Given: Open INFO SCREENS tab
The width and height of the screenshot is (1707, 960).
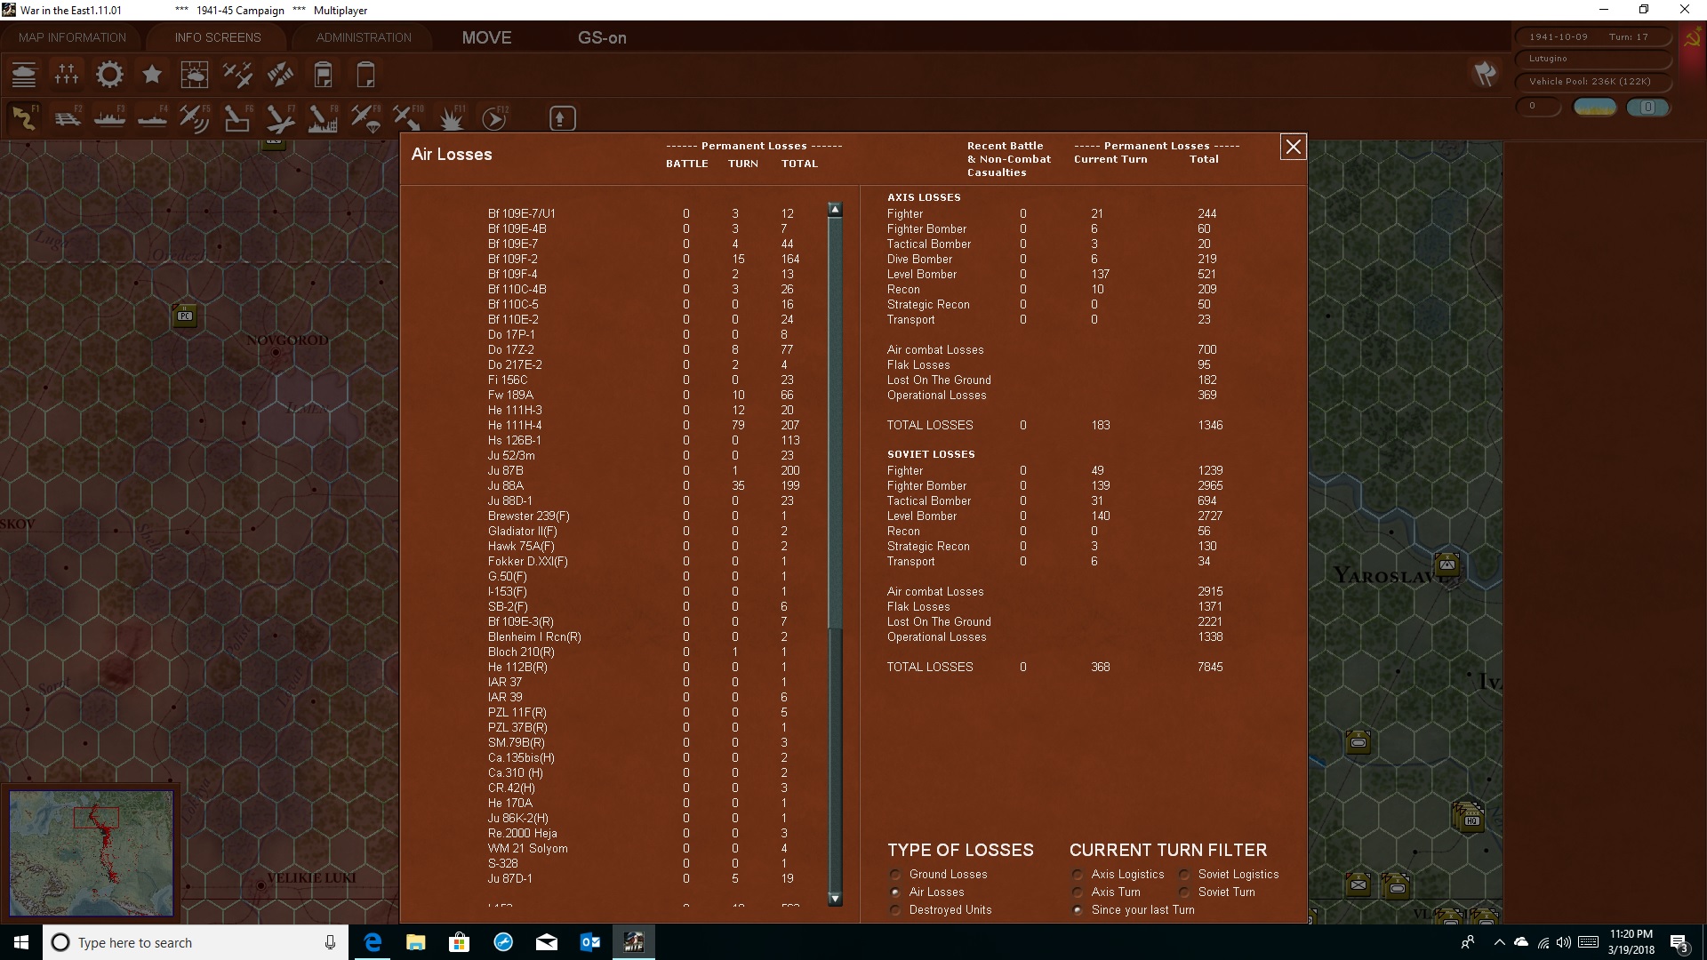Looking at the screenshot, I should click(218, 37).
